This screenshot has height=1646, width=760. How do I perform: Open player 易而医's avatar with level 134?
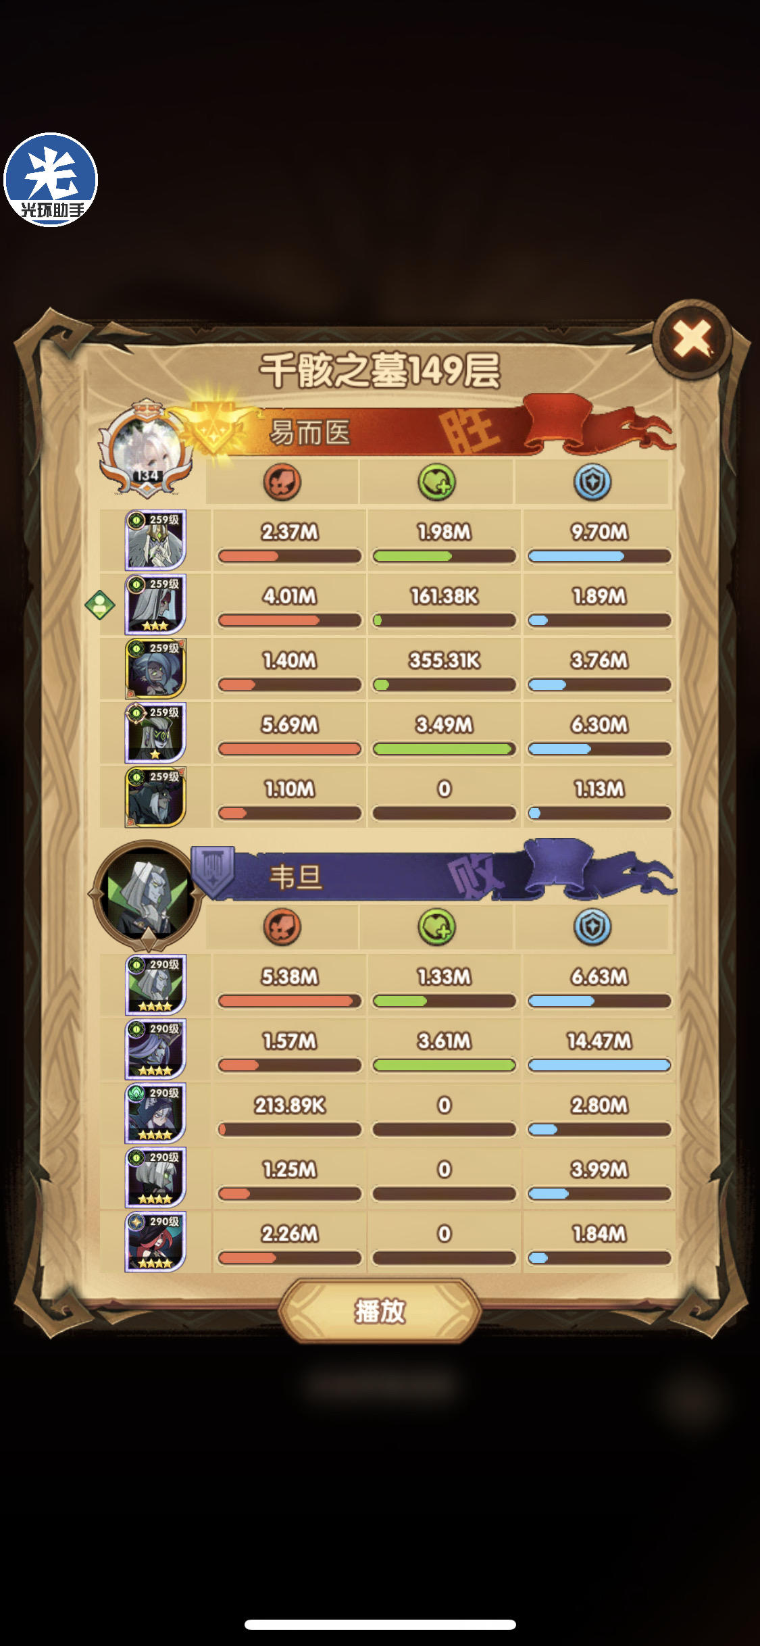(147, 449)
